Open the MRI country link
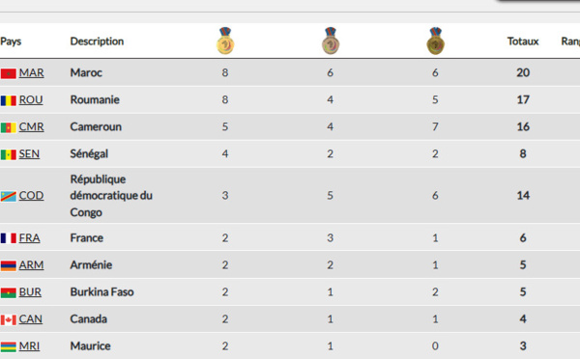The height and width of the screenshot is (359, 580). coord(29,346)
